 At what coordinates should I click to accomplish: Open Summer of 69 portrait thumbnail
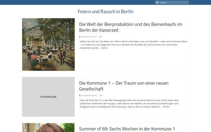(x=49, y=127)
